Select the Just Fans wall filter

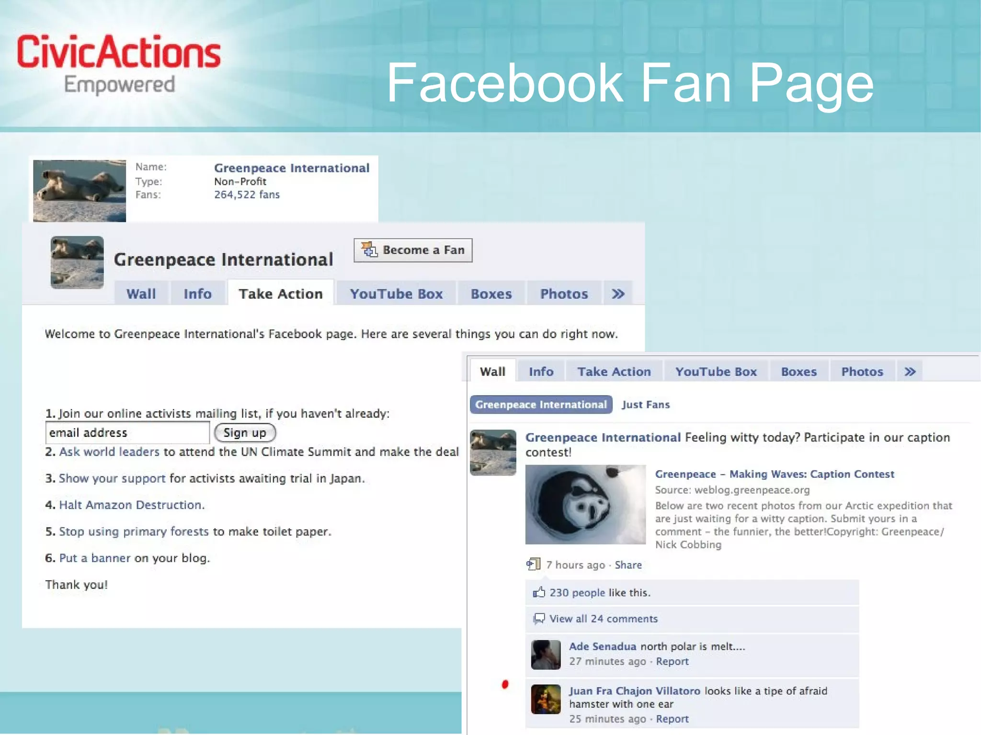[646, 404]
